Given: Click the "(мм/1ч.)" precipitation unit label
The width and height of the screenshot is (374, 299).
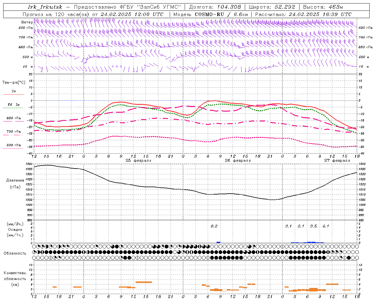Looking at the screenshot, I should point(15,235).
